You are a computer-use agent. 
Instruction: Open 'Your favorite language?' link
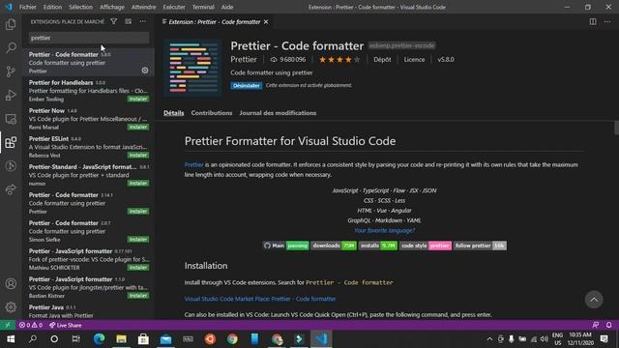385,230
